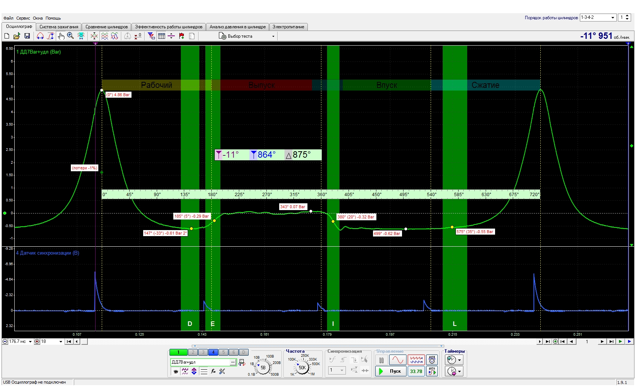Click the auto start trigger icon
Screen dimensions: 639x387
click(432, 371)
